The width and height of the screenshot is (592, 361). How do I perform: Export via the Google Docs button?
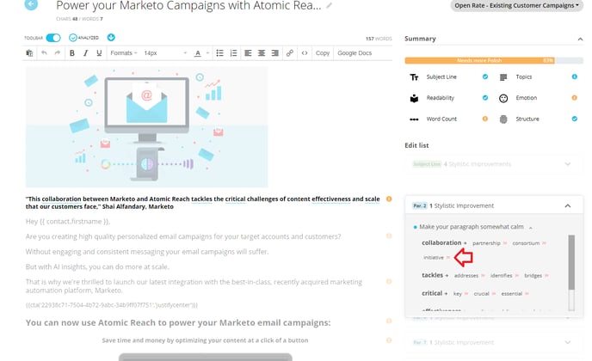point(355,53)
